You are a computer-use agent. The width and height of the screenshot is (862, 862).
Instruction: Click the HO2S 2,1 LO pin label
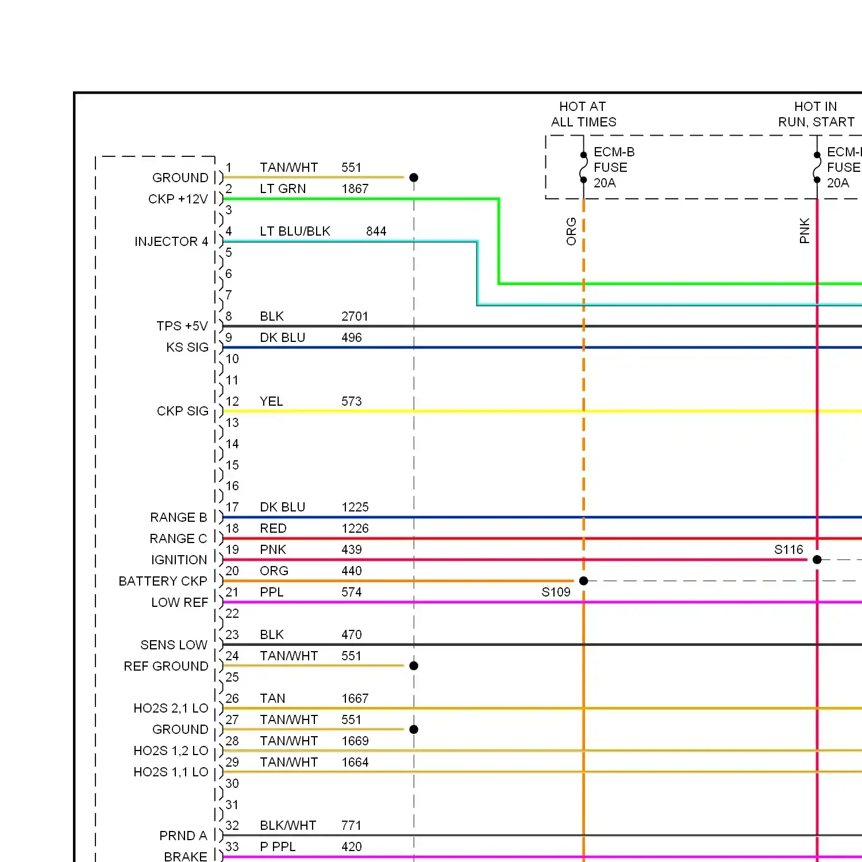pyautogui.click(x=171, y=708)
